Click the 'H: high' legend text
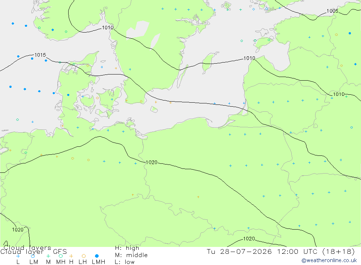 (x=127, y=248)
